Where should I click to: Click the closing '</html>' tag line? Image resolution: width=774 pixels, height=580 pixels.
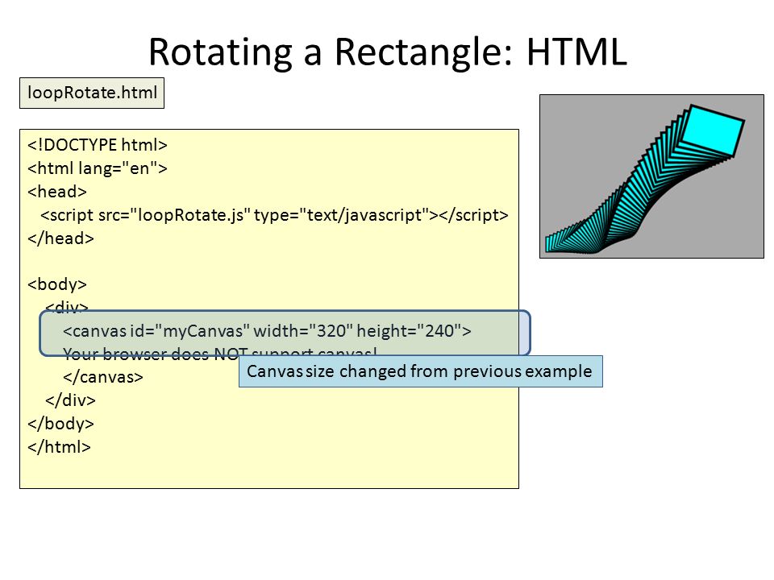(x=59, y=447)
